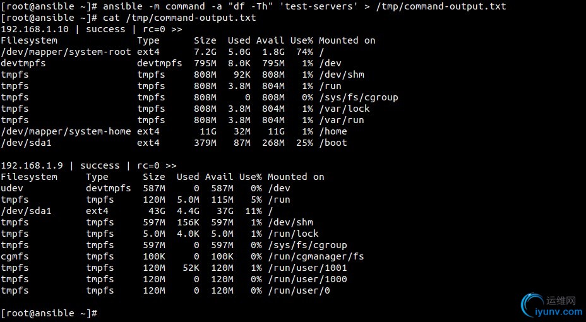Click the udev filesystem row

146,188
